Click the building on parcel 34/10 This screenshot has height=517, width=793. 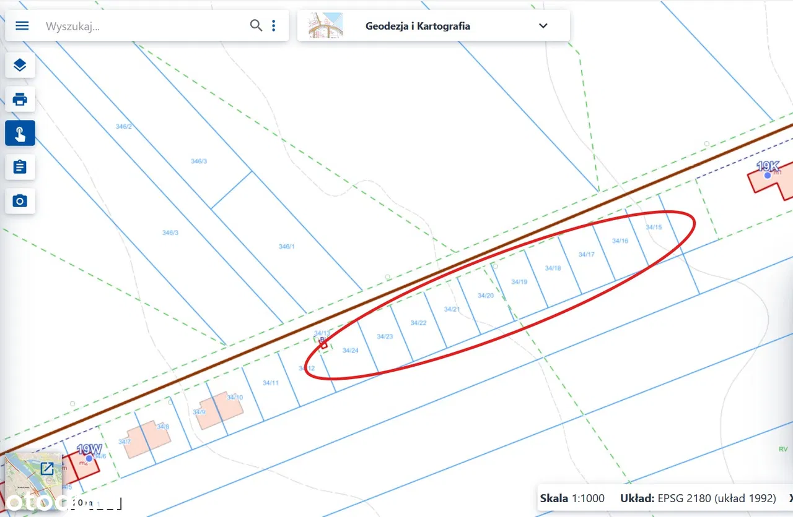(220, 410)
